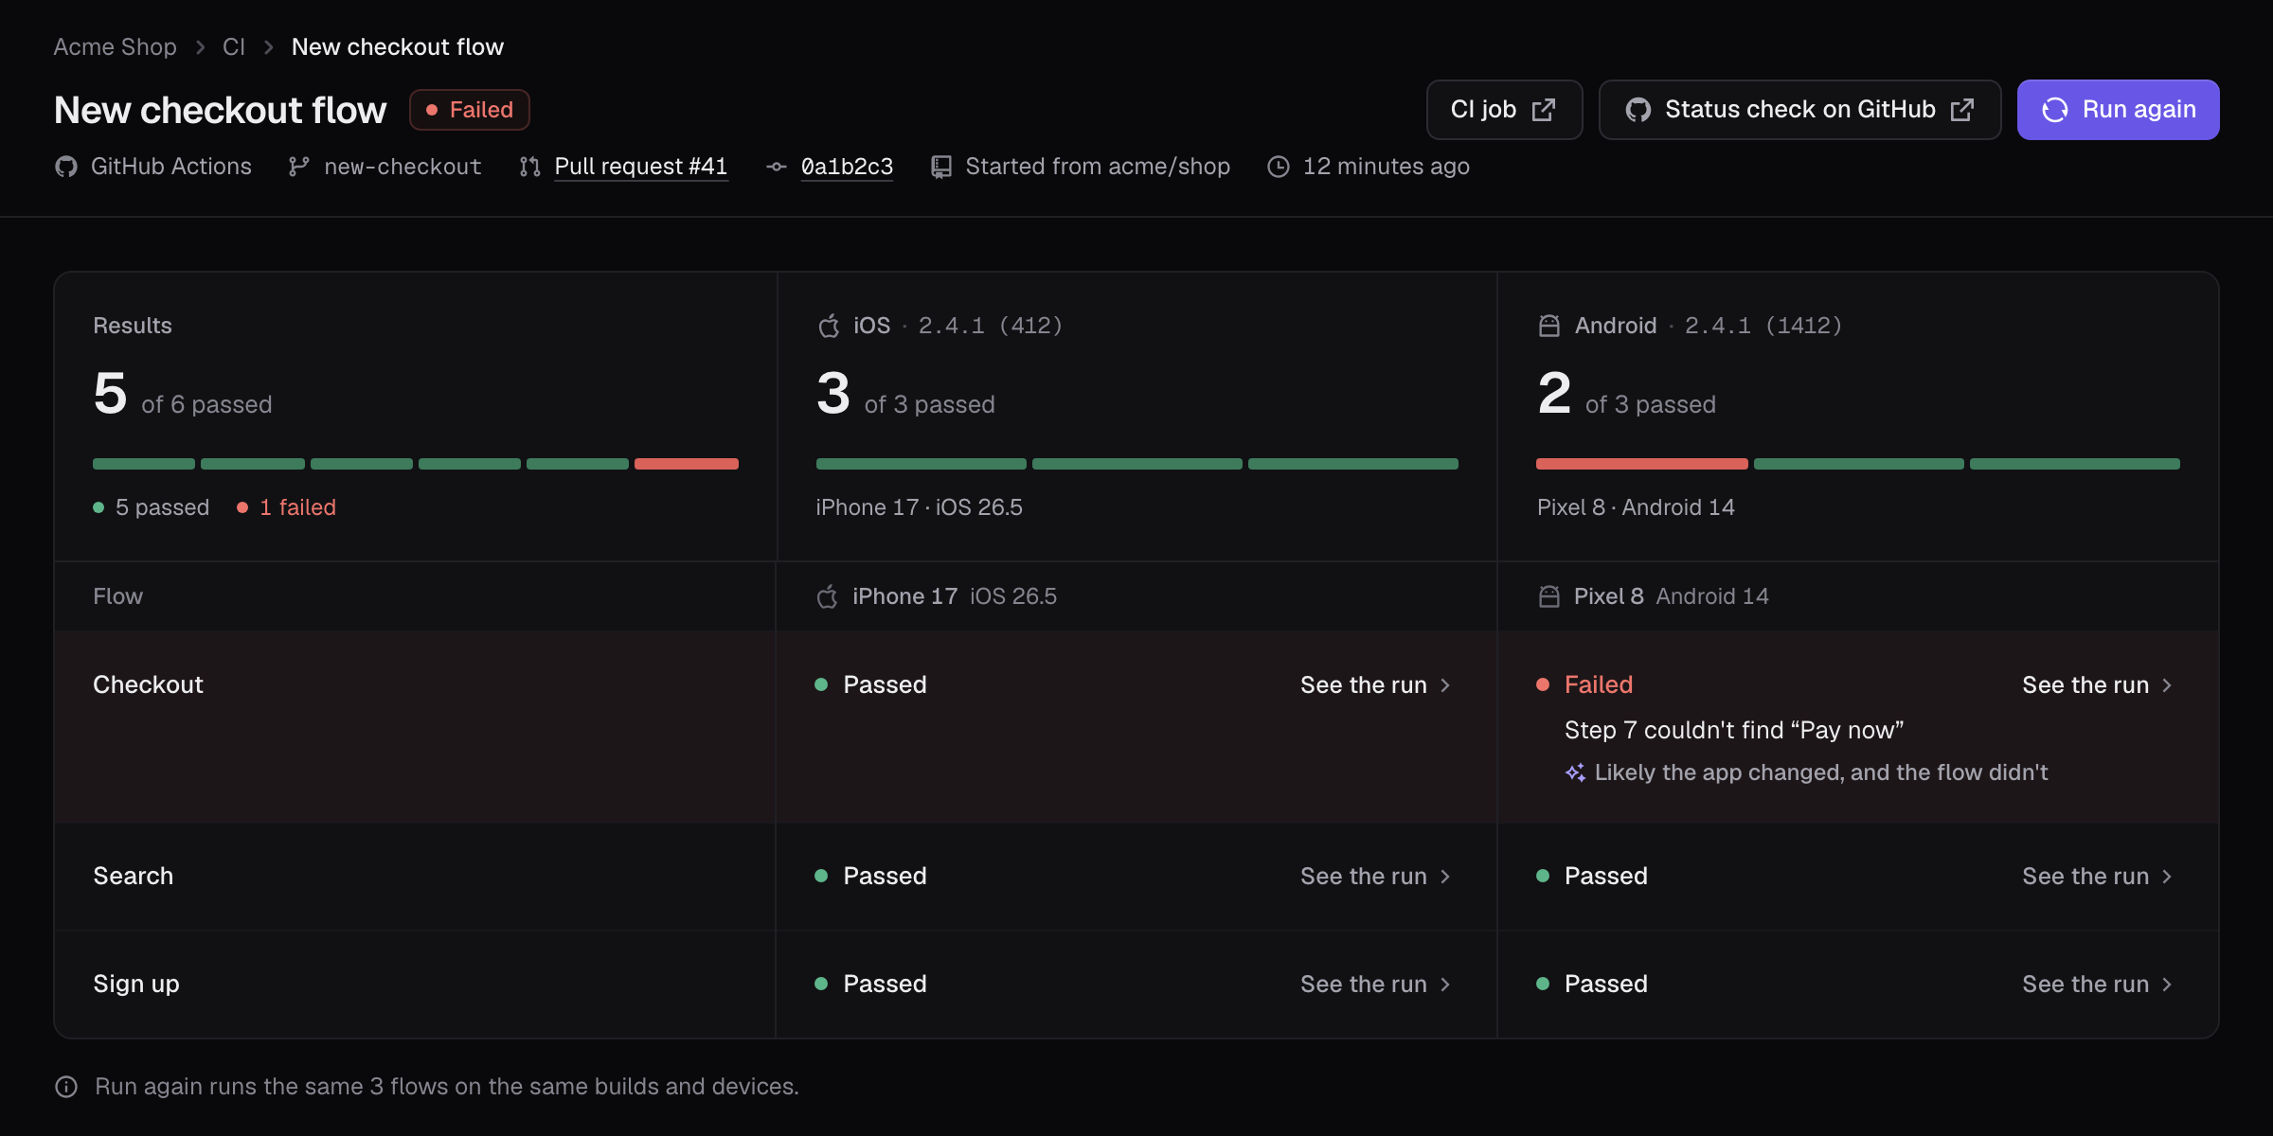See the run for Search on Pixel 8
This screenshot has width=2273, height=1136.
point(2097,877)
